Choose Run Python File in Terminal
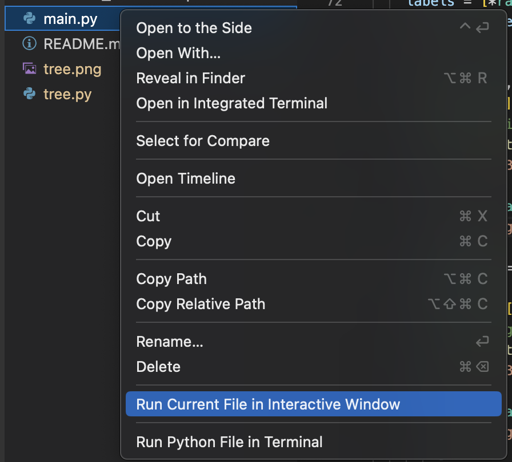Viewport: 512px width, 462px height. click(314, 442)
